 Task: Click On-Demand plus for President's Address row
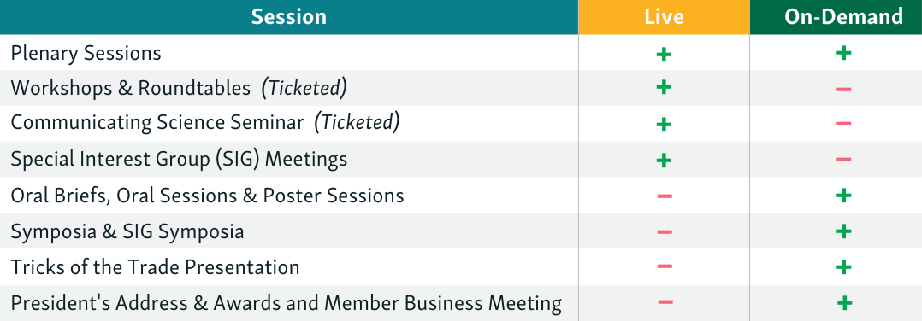[x=844, y=303]
